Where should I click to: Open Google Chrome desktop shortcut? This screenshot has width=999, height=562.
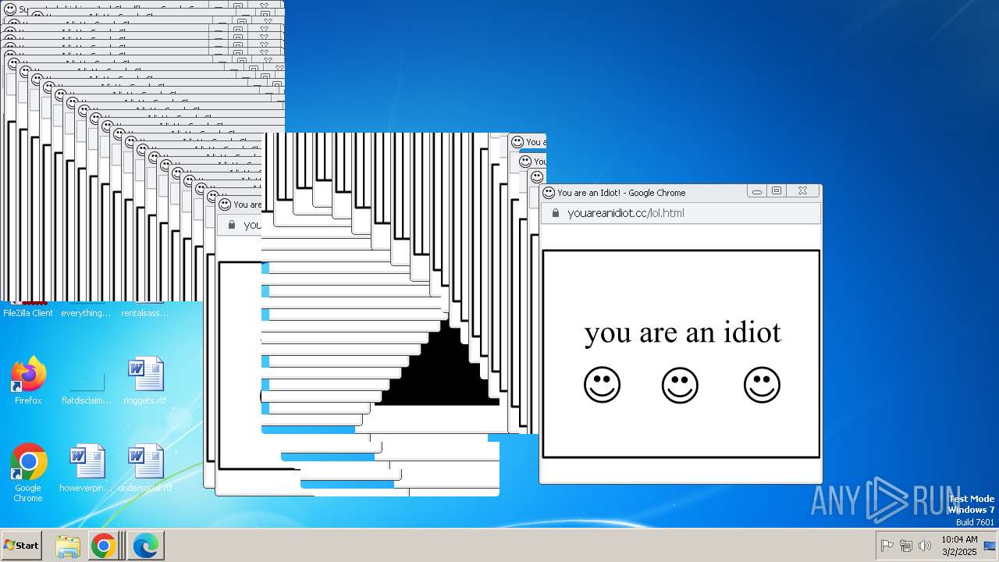pos(28,472)
